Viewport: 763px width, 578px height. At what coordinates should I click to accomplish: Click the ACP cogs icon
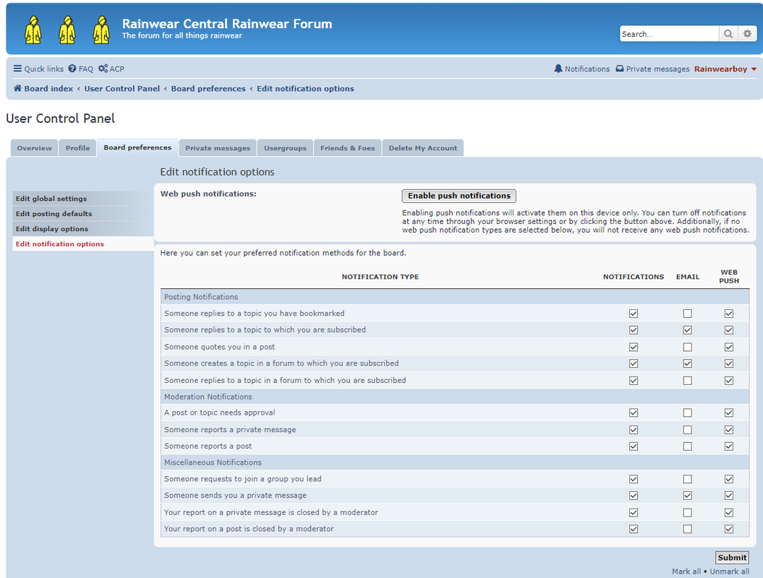click(103, 69)
